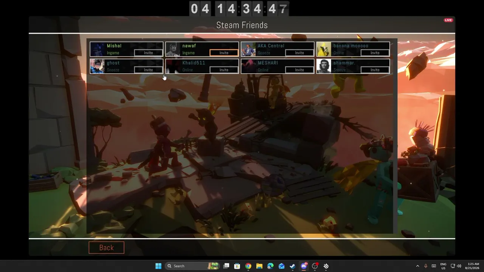Click the name "Mishal"
The width and height of the screenshot is (484, 272).
click(114, 46)
